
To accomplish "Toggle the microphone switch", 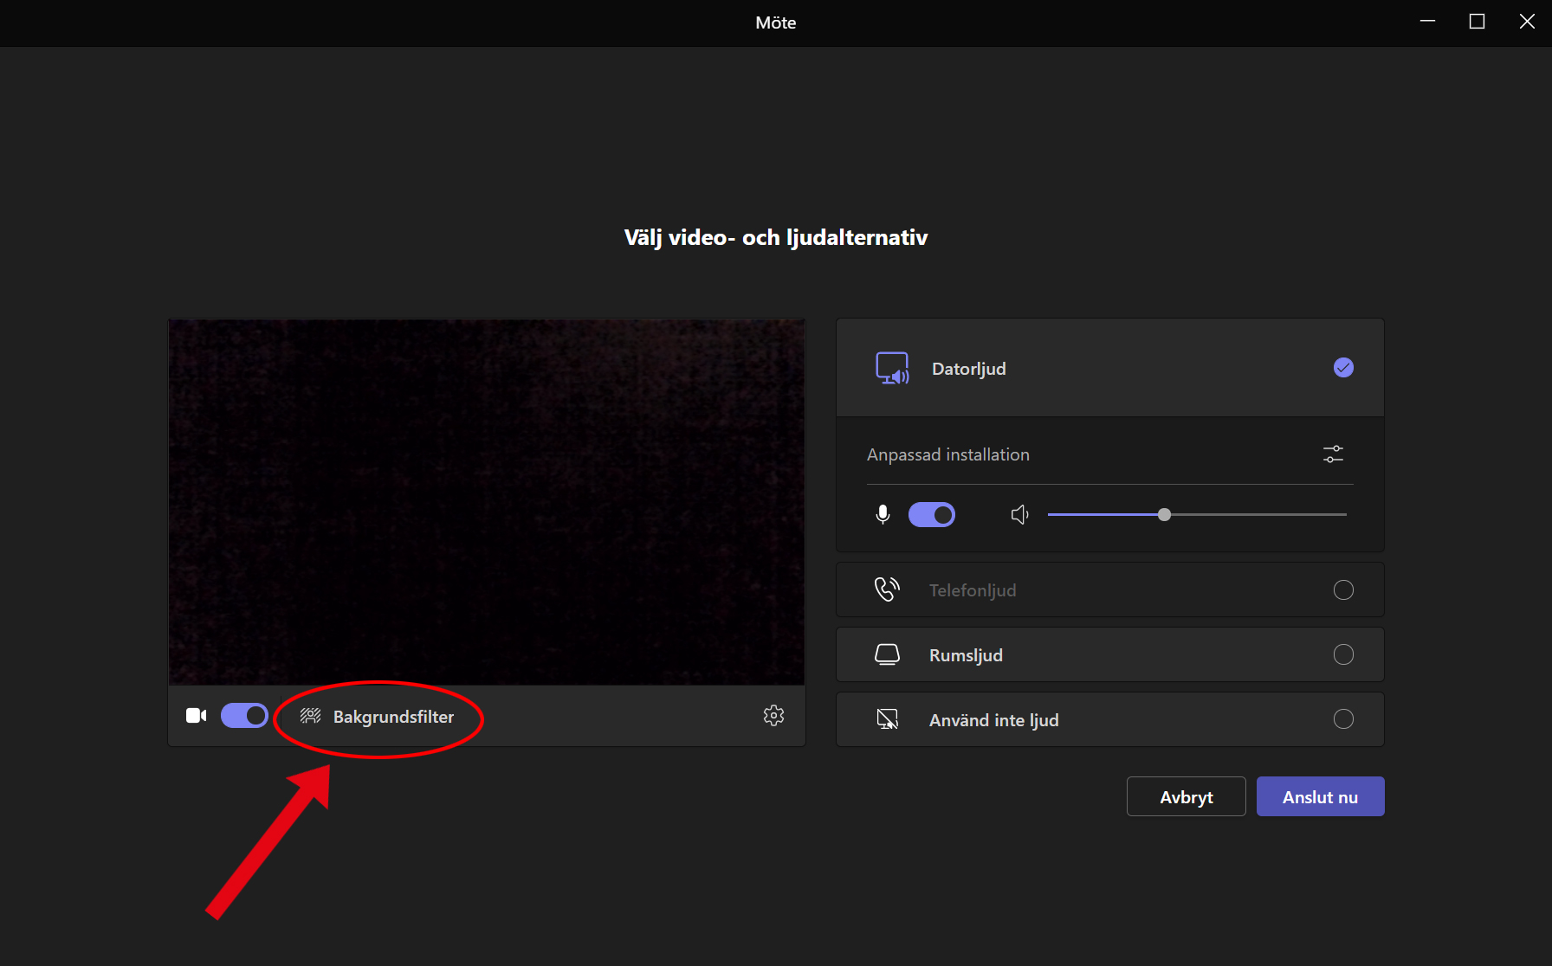I will click(x=932, y=514).
